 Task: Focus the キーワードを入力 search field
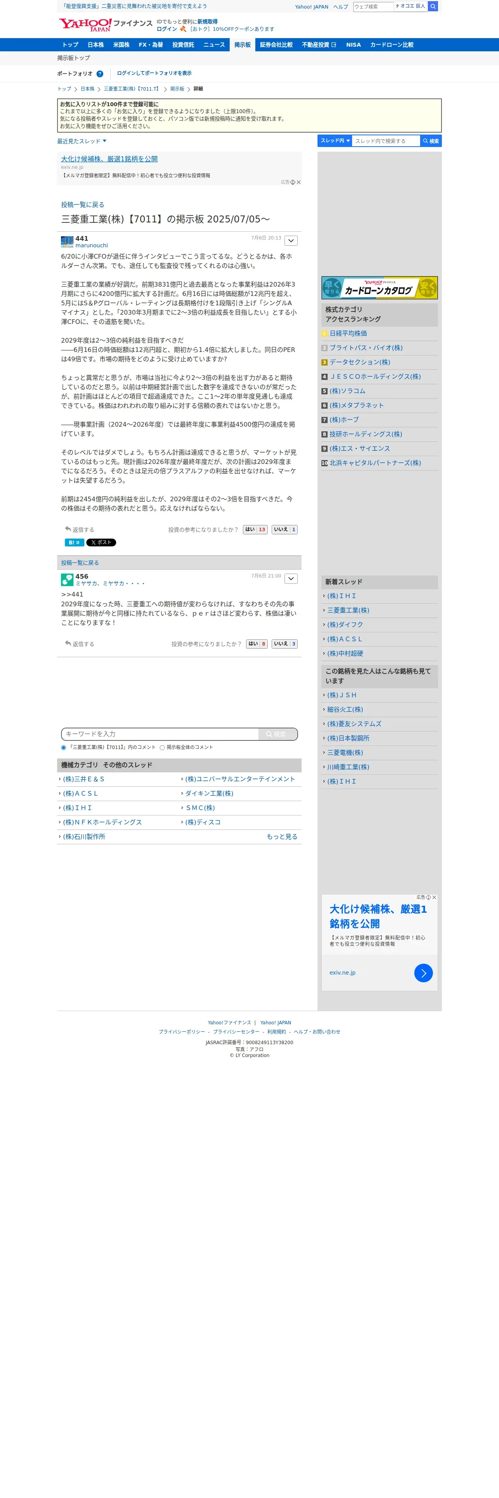tap(161, 734)
